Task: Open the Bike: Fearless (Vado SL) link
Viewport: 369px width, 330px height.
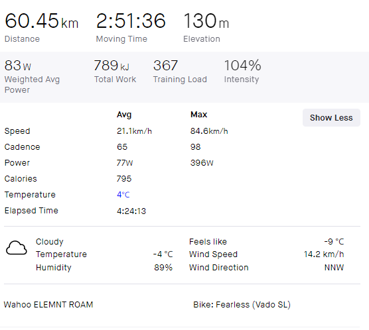Action: pyautogui.click(x=242, y=305)
